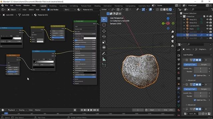Click the outliner filter funnel icon
This screenshot has width=213, height=119.
click(x=212, y=10)
